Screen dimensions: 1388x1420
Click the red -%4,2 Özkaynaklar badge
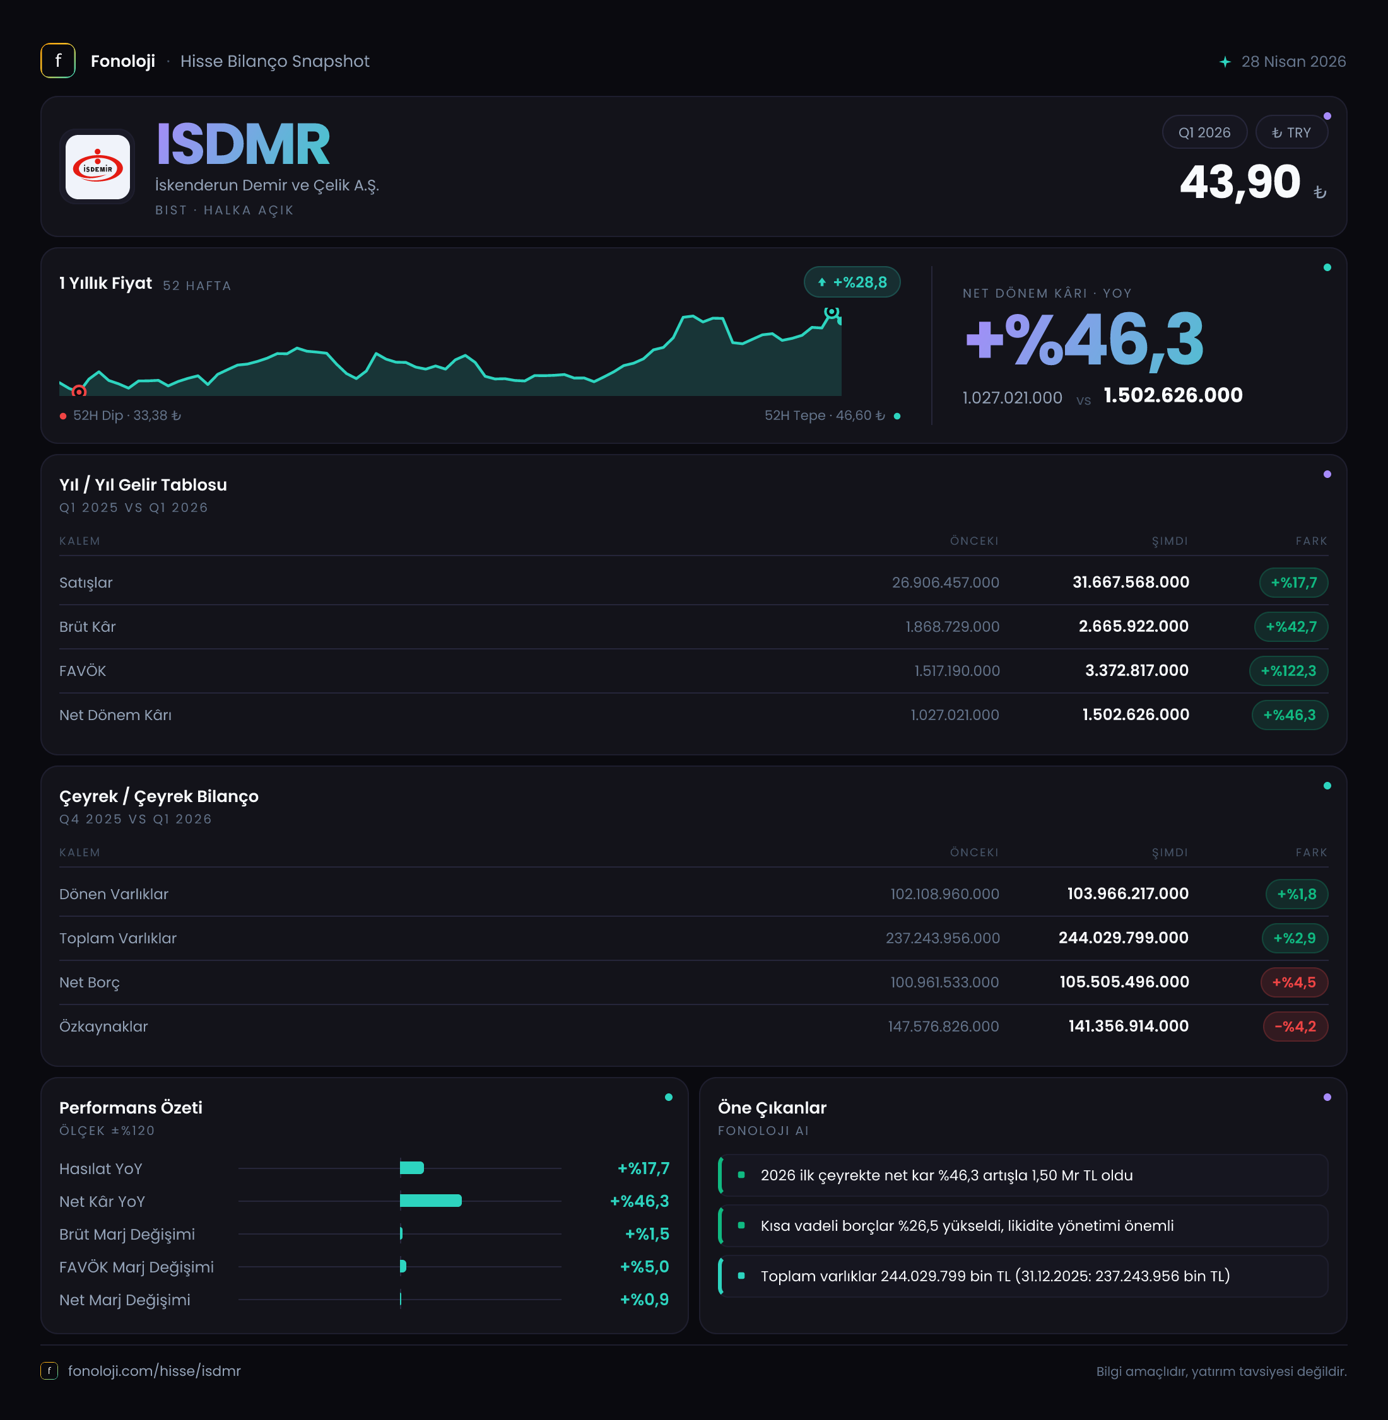1295,1027
